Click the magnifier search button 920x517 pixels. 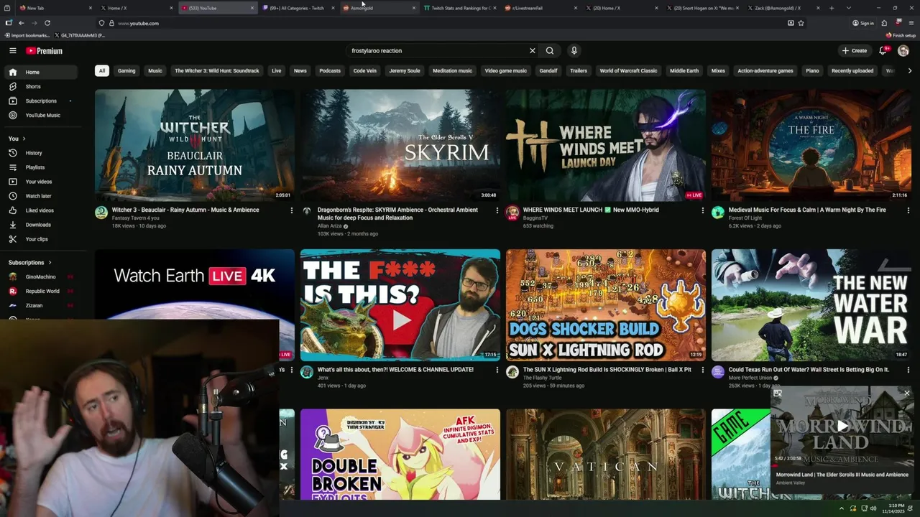[550, 51]
